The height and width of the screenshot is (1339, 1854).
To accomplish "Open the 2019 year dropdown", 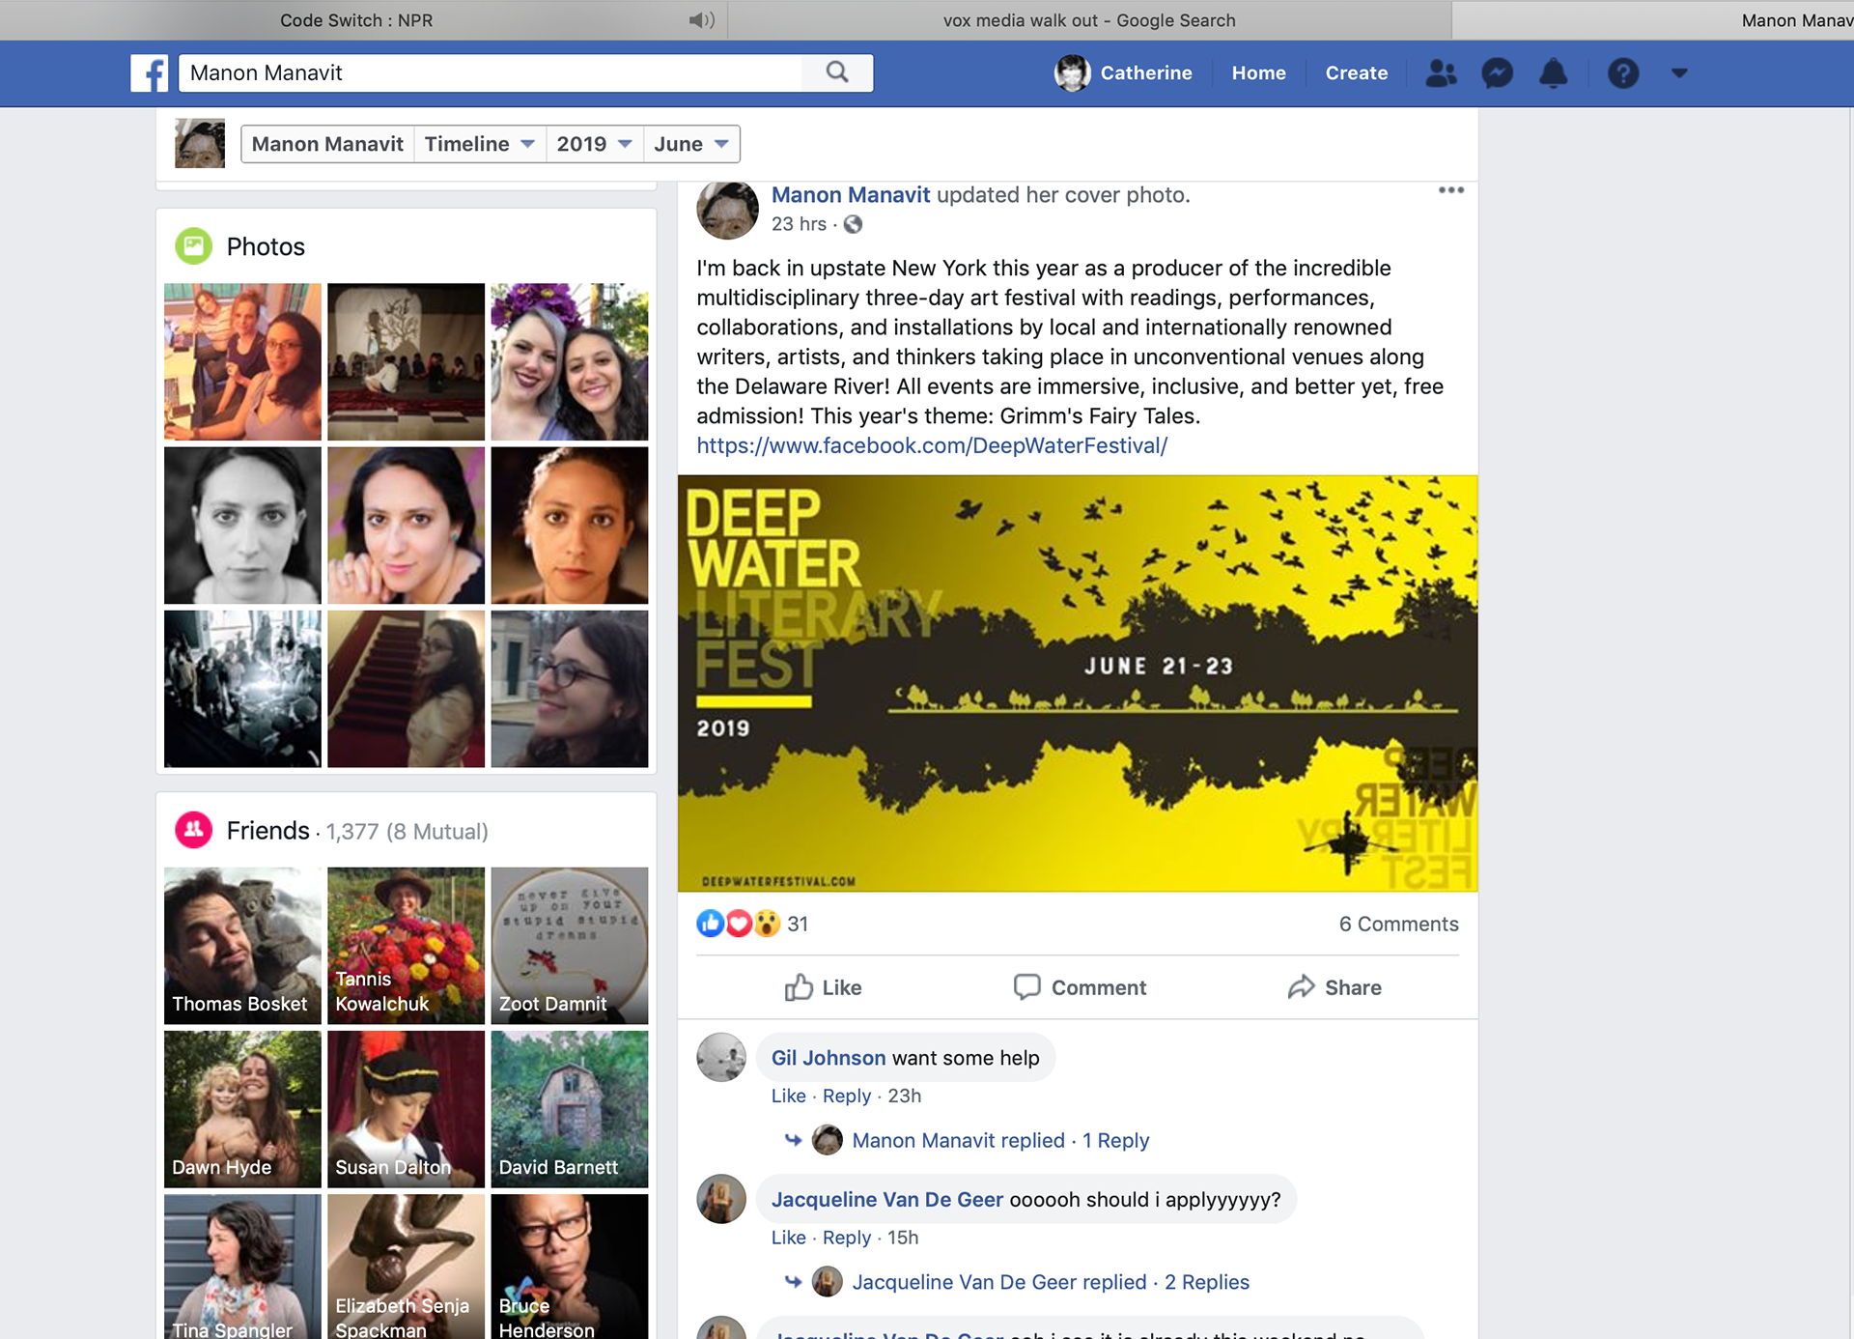I will [x=594, y=144].
